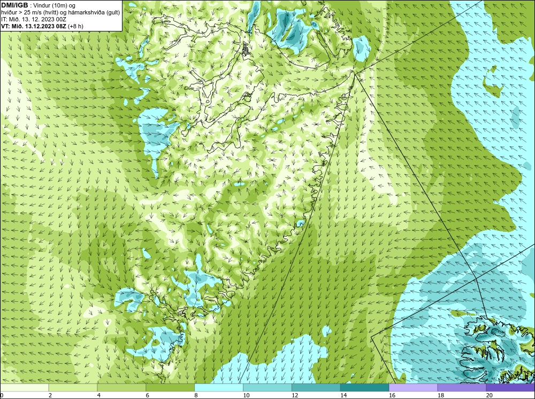
Task: Click the '8' scale label
Action: click(x=196, y=395)
